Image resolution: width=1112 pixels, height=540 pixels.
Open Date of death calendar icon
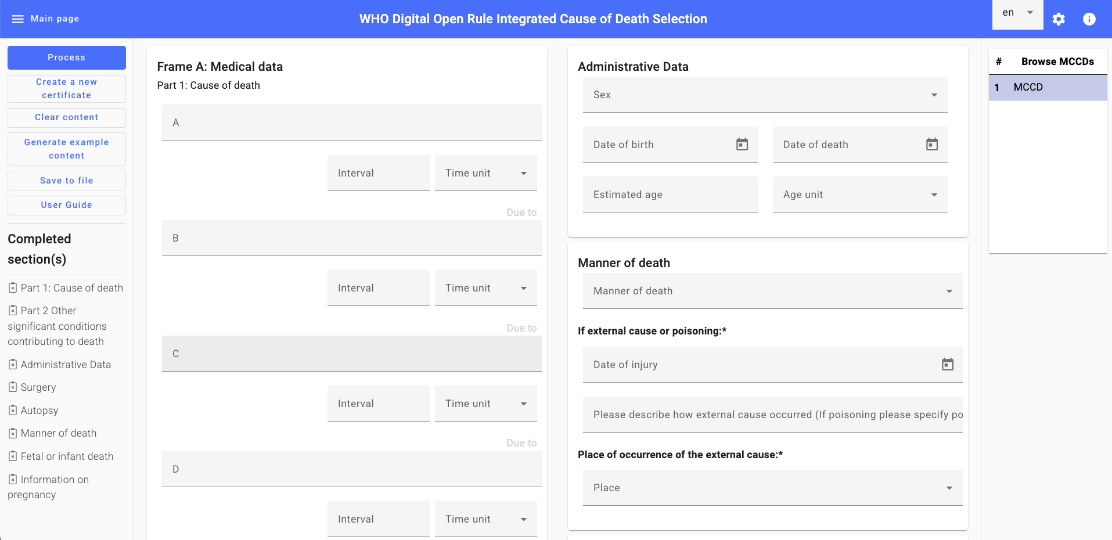pos(931,145)
